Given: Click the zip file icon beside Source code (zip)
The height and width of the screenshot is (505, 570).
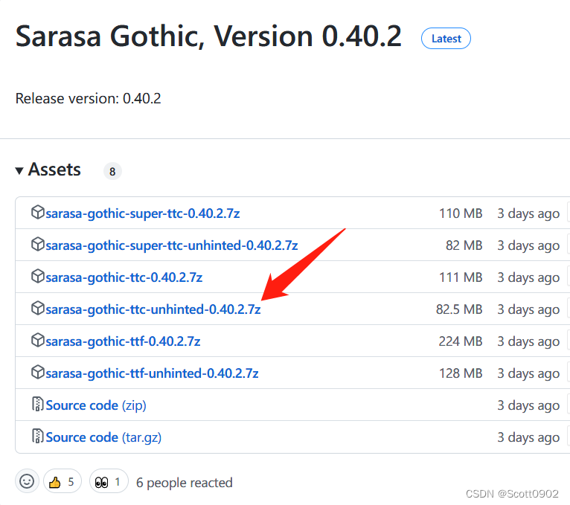Looking at the screenshot, I should tap(38, 404).
